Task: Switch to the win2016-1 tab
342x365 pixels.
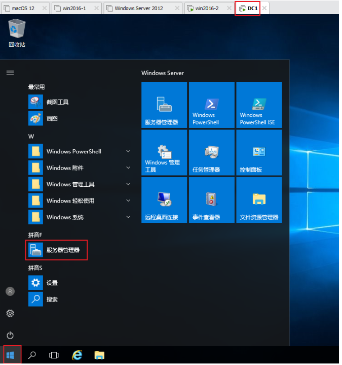Action: click(x=77, y=9)
